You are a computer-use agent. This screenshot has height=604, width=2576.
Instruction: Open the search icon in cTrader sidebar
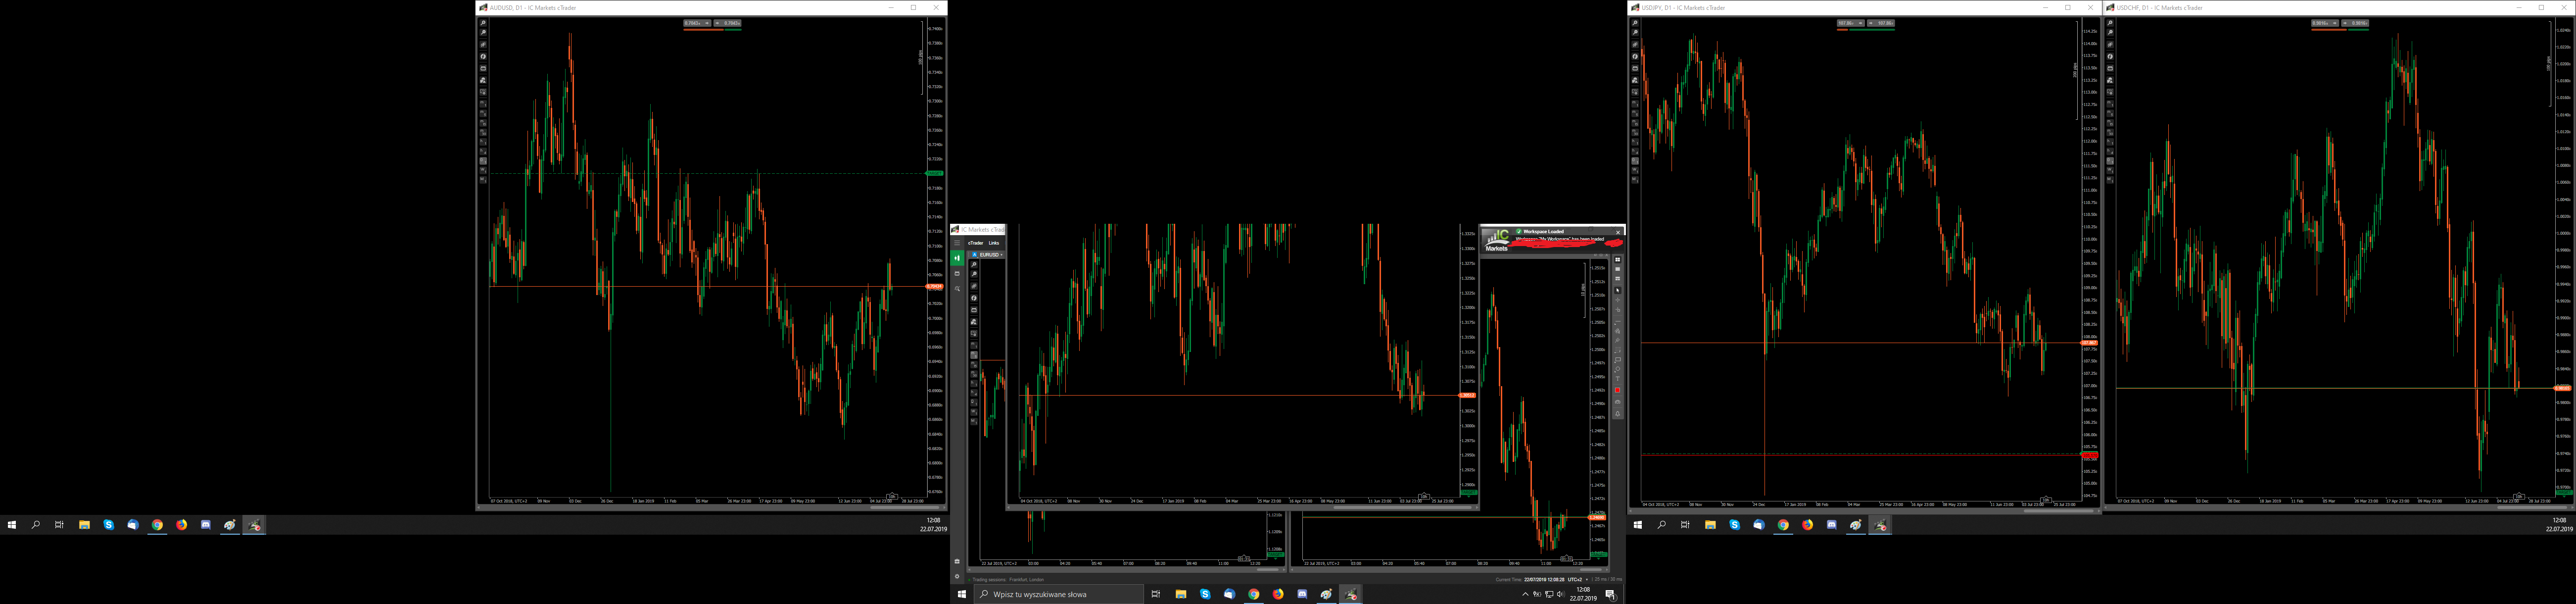(x=957, y=288)
